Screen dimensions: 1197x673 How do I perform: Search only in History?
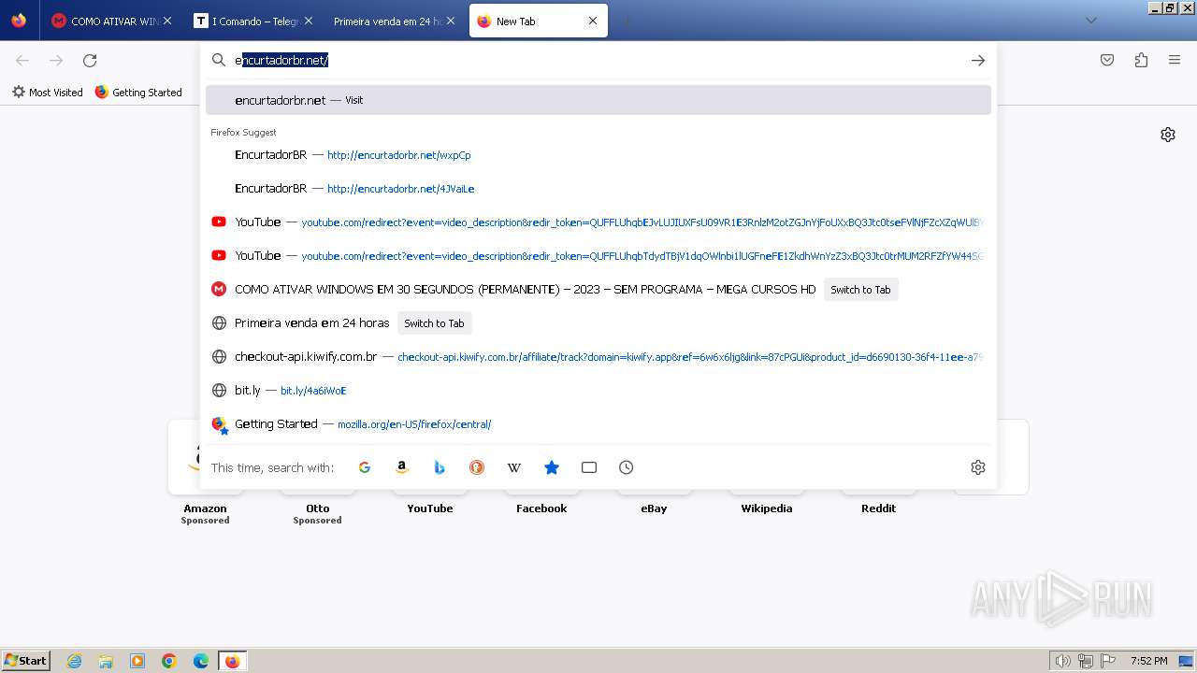pyautogui.click(x=627, y=467)
